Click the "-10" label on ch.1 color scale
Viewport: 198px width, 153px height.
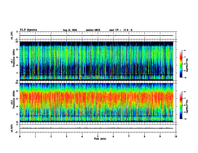coord(185,78)
